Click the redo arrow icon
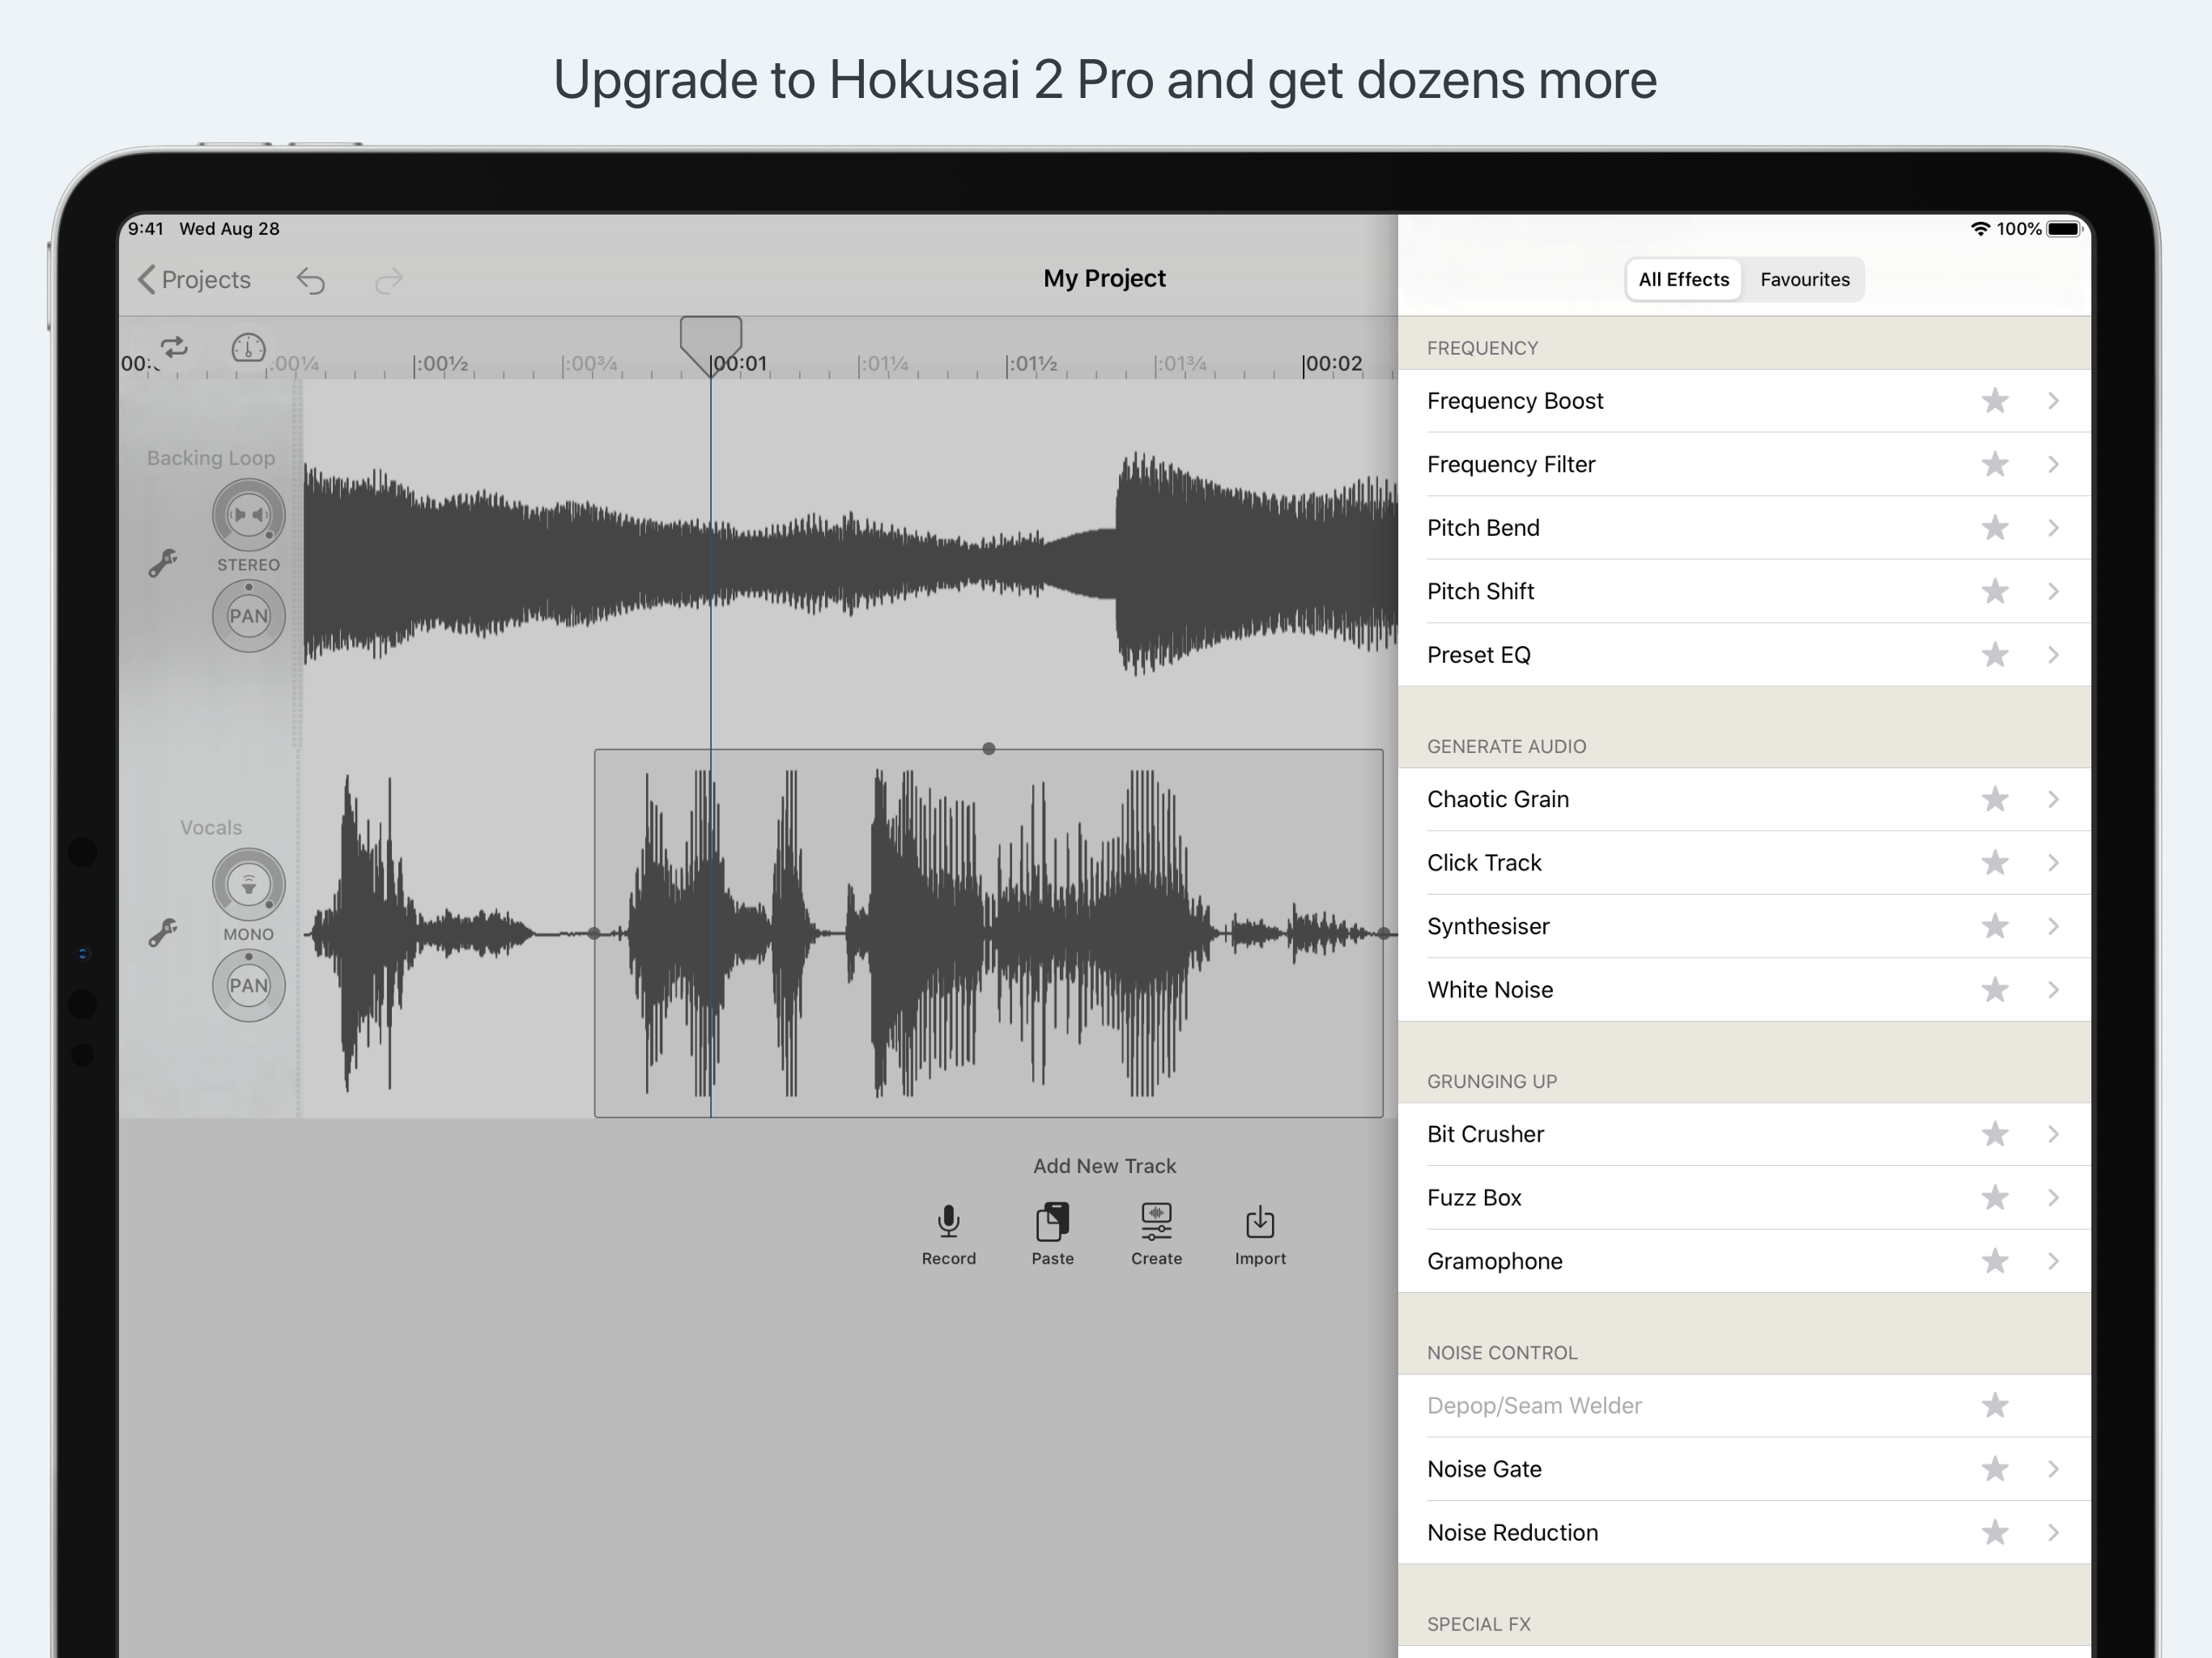Viewport: 2212px width, 1658px height. [x=388, y=281]
